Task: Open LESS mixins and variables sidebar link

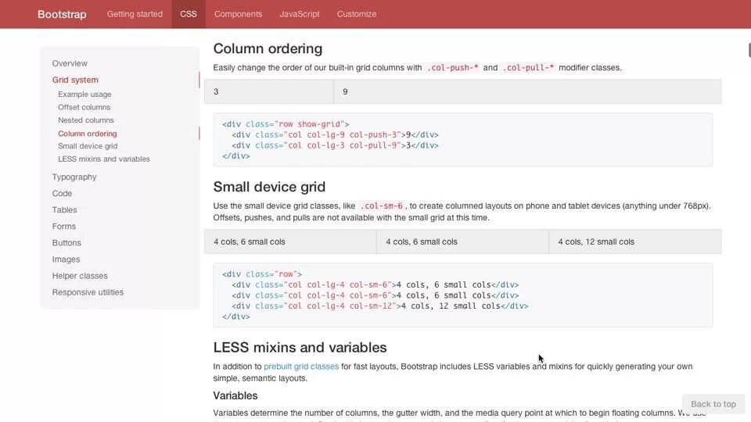Action: coord(104,159)
